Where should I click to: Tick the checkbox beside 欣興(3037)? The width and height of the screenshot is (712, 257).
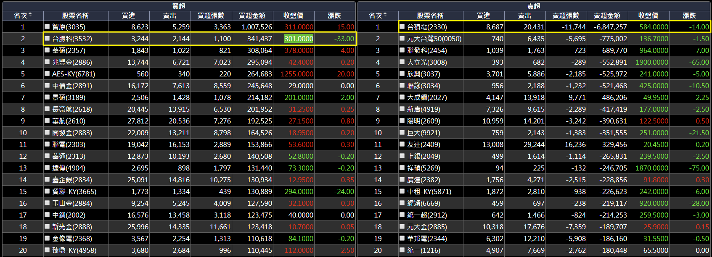(x=402, y=73)
